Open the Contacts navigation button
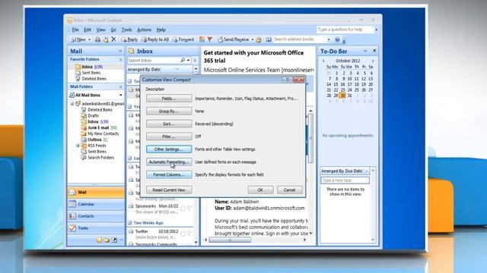This screenshot has width=487, height=273. [96, 216]
